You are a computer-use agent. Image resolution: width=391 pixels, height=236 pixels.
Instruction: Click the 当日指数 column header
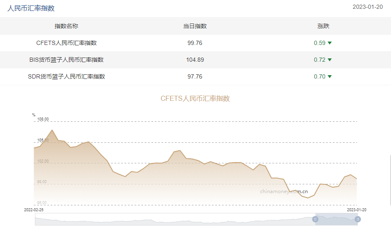[x=195, y=26]
